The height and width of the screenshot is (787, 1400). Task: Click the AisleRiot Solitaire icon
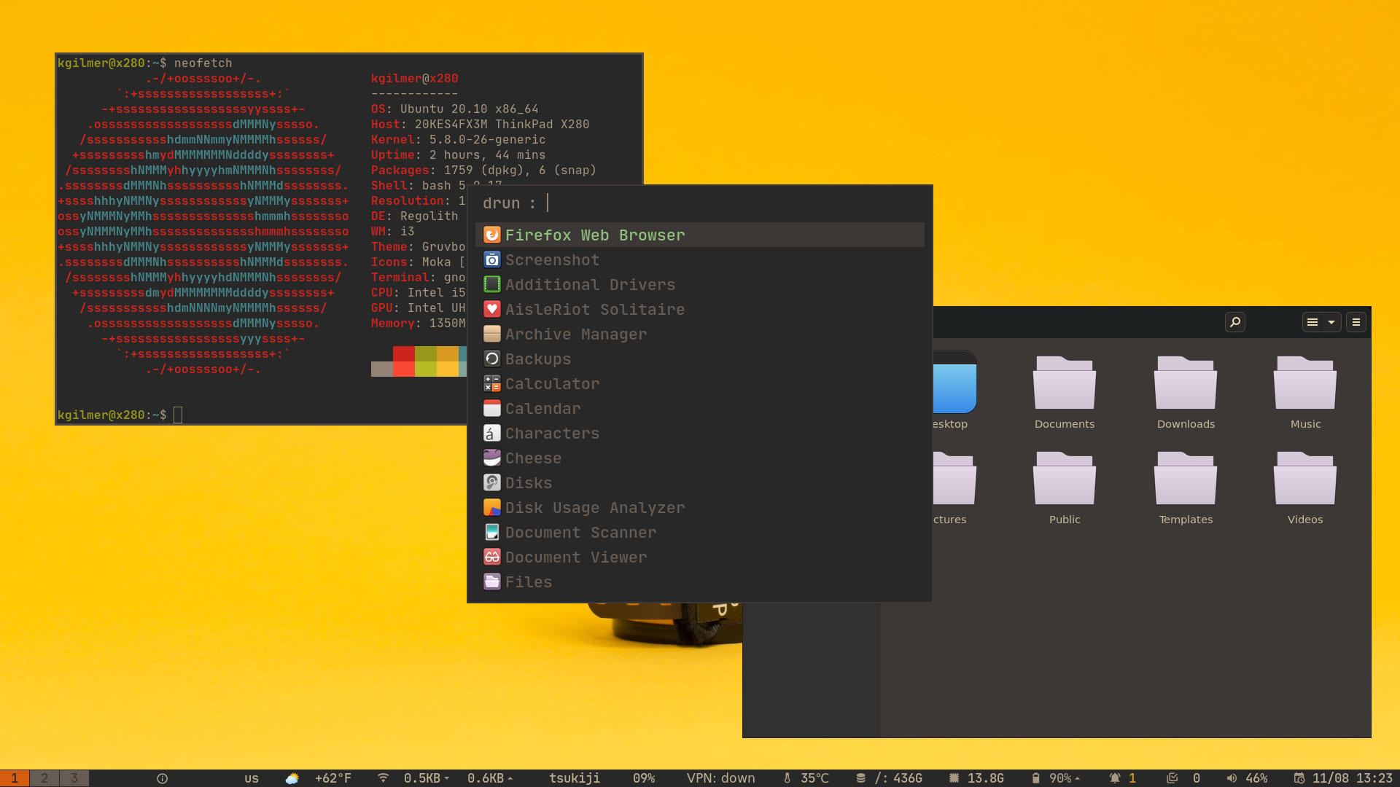[x=492, y=310]
